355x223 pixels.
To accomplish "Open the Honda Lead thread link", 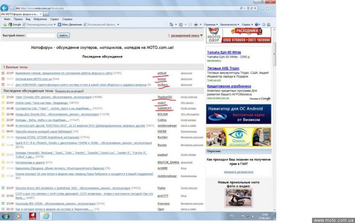I will tap(42, 103).
